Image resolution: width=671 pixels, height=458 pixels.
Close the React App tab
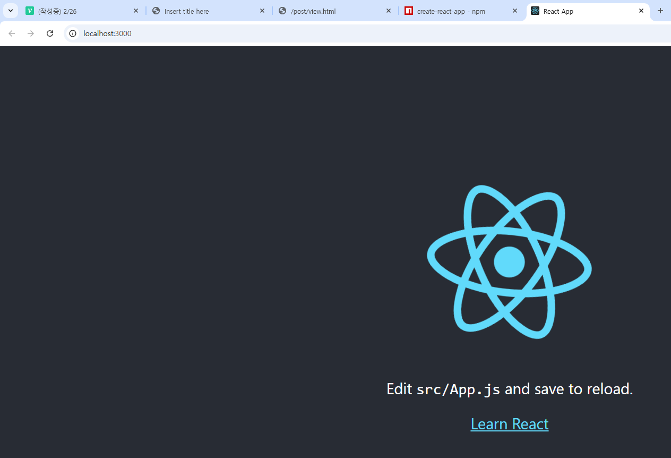tap(641, 11)
